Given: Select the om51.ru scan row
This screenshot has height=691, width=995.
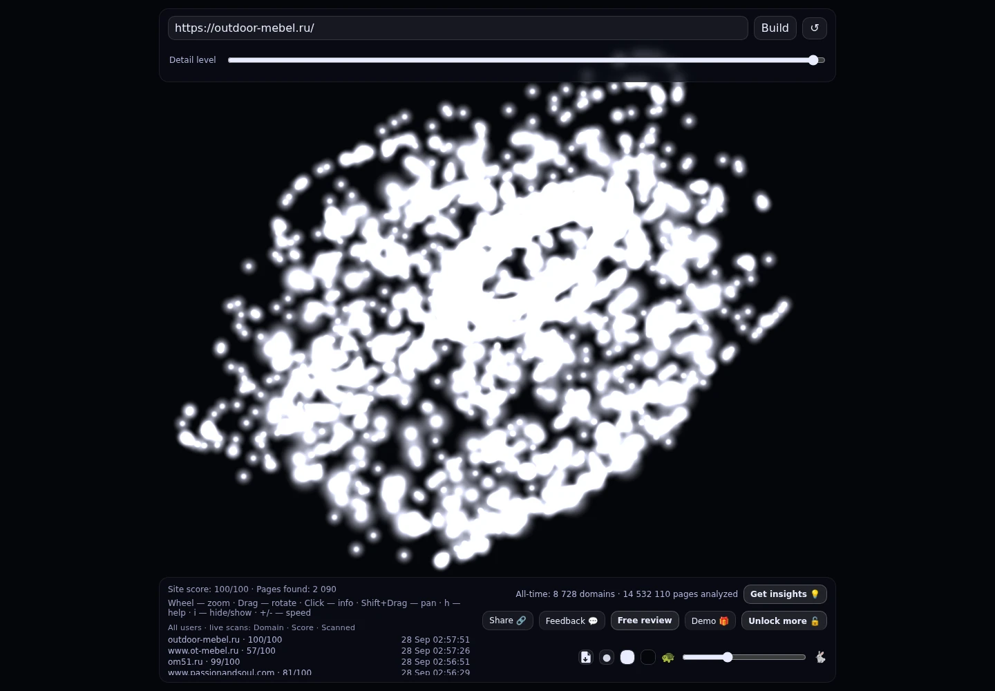Looking at the screenshot, I should click(x=319, y=662).
